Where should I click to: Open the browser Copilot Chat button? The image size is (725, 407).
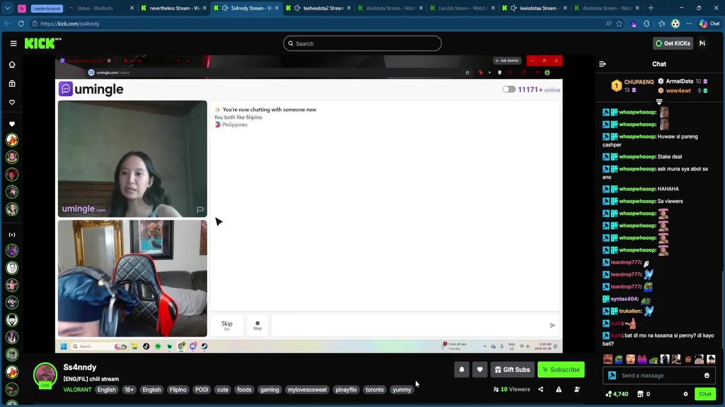point(709,24)
